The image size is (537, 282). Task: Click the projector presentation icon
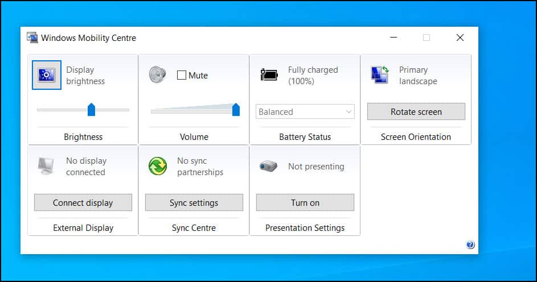click(269, 166)
